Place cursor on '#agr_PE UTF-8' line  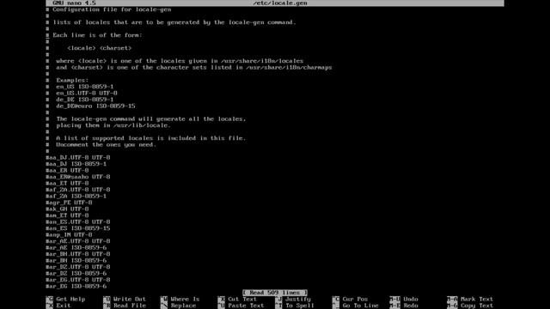(69, 203)
